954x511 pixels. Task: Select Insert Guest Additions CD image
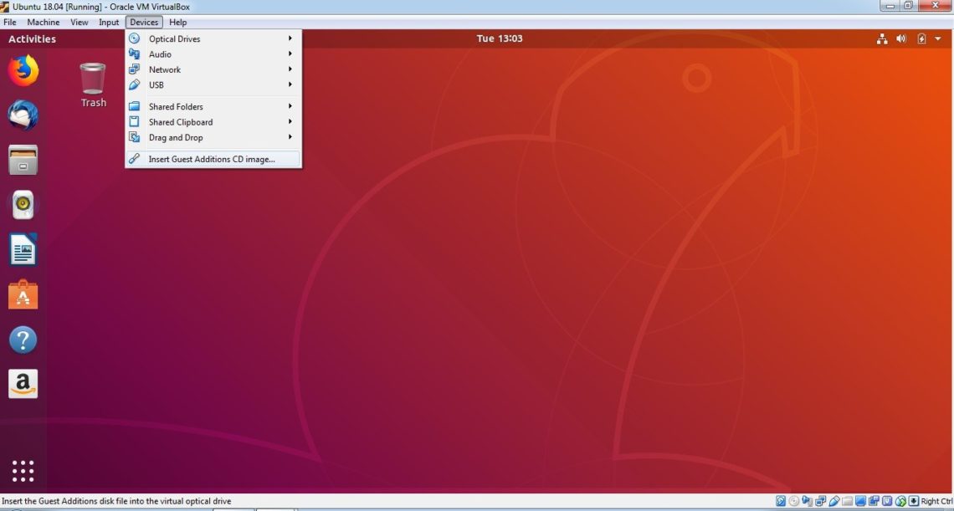click(x=212, y=159)
